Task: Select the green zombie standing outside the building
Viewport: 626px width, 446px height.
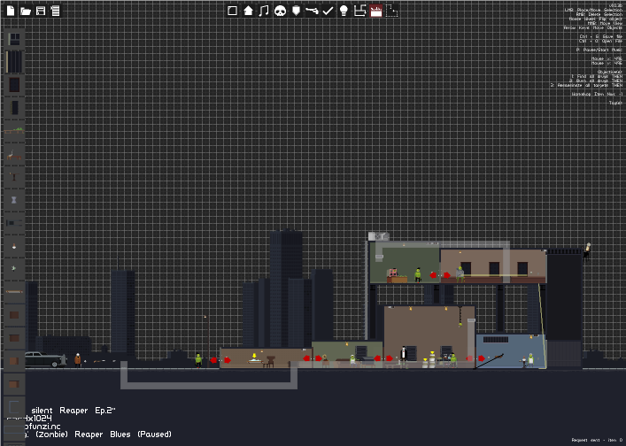Action: tap(198, 360)
